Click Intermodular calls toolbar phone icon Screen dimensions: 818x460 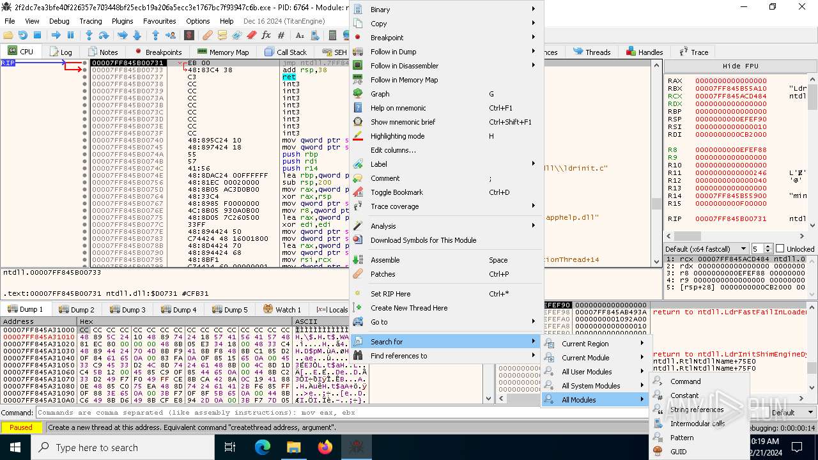point(314,35)
